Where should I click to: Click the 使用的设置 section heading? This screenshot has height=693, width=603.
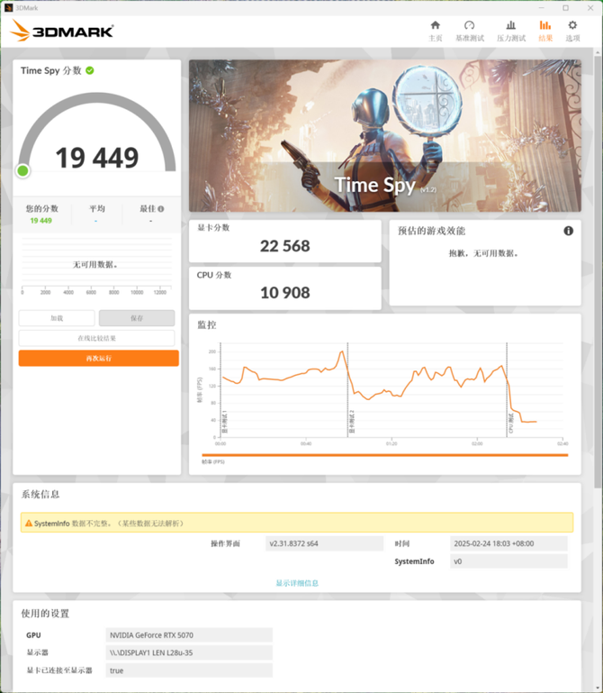pos(46,614)
